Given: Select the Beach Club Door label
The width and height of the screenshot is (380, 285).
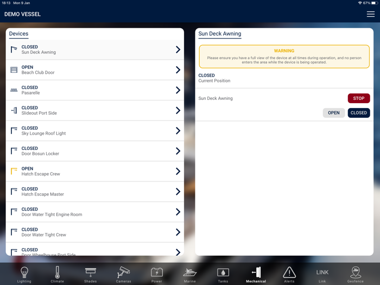Looking at the screenshot, I should (38, 72).
